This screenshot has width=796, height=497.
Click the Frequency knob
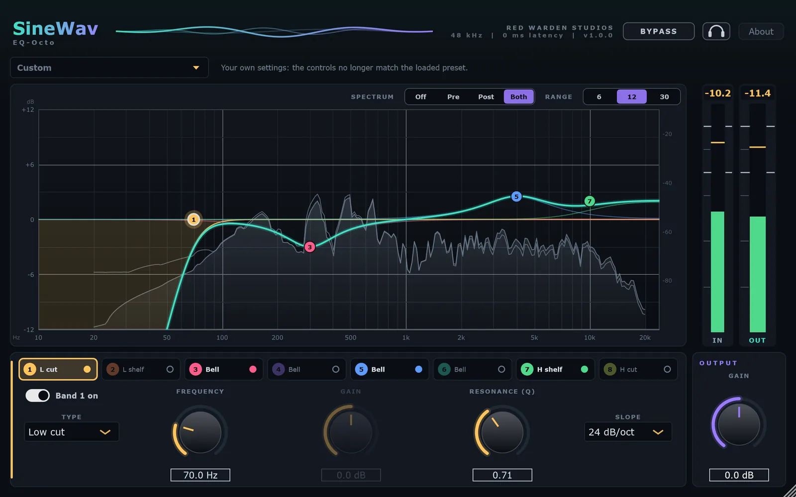200,431
